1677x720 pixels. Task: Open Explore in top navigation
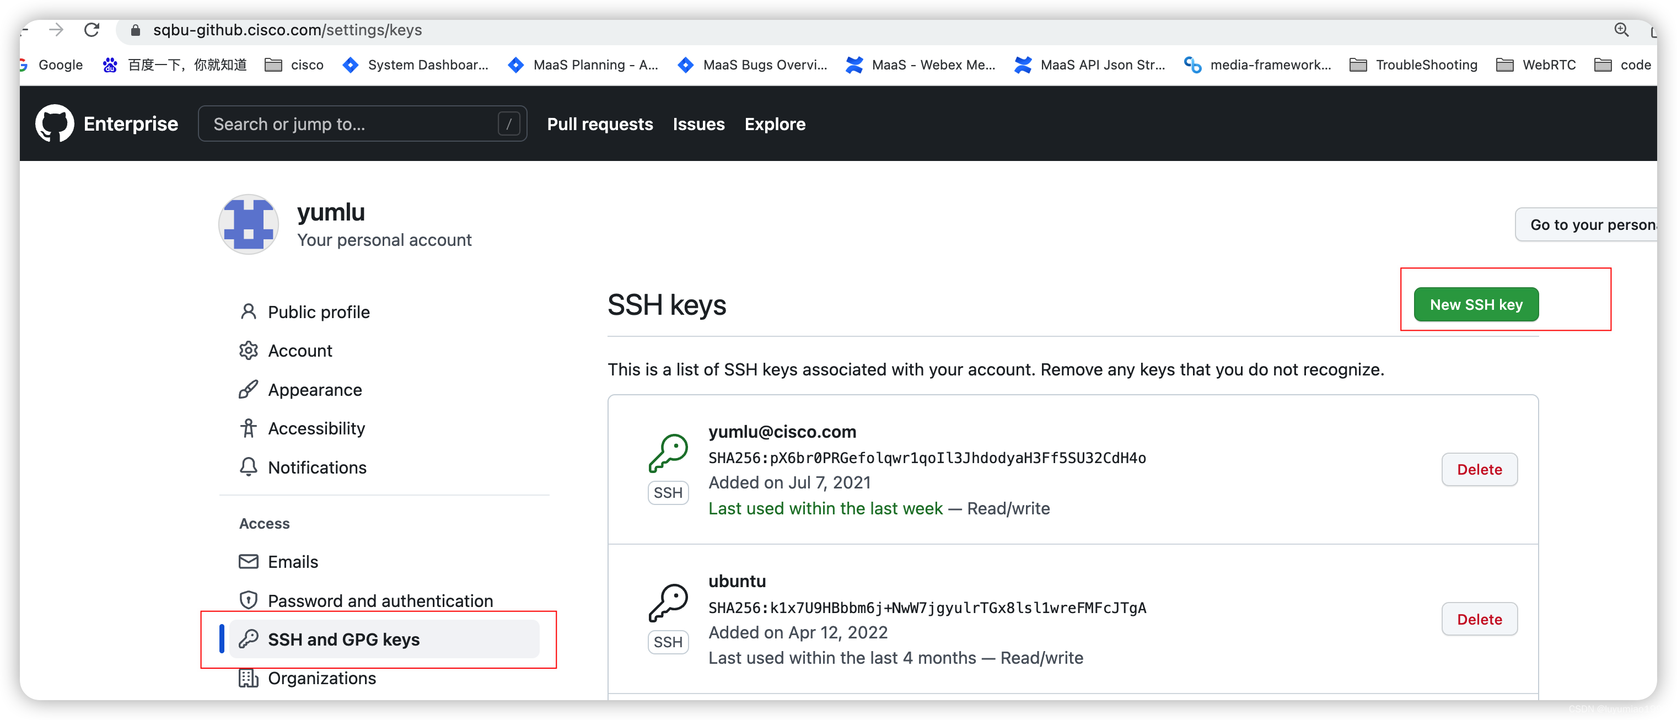point(775,123)
